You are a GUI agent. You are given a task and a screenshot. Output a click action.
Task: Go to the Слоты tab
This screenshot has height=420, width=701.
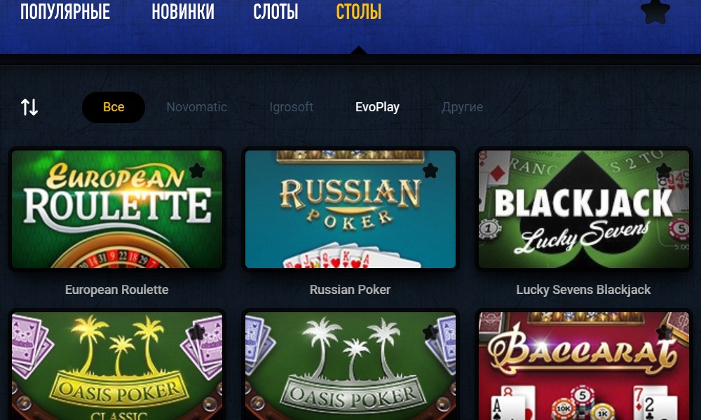[x=275, y=12]
